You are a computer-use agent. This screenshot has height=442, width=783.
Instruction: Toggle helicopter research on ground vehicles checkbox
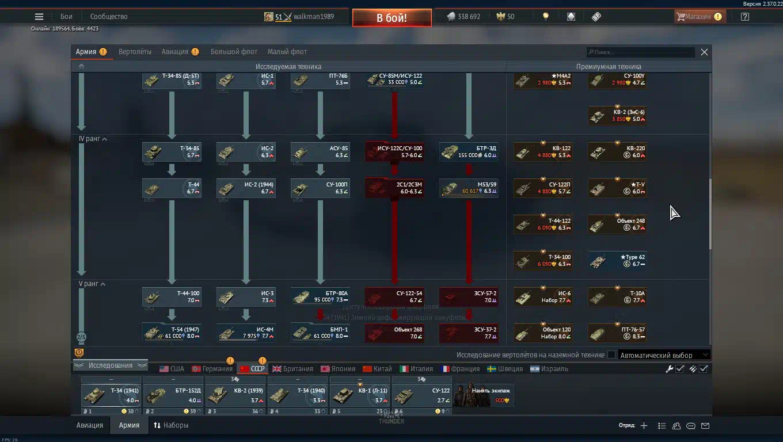pos(611,355)
